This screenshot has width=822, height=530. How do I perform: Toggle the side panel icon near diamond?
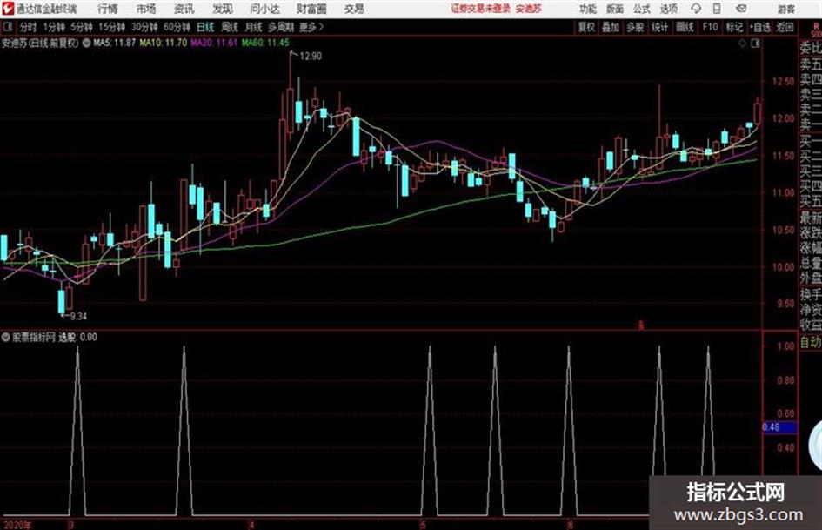[x=755, y=44]
